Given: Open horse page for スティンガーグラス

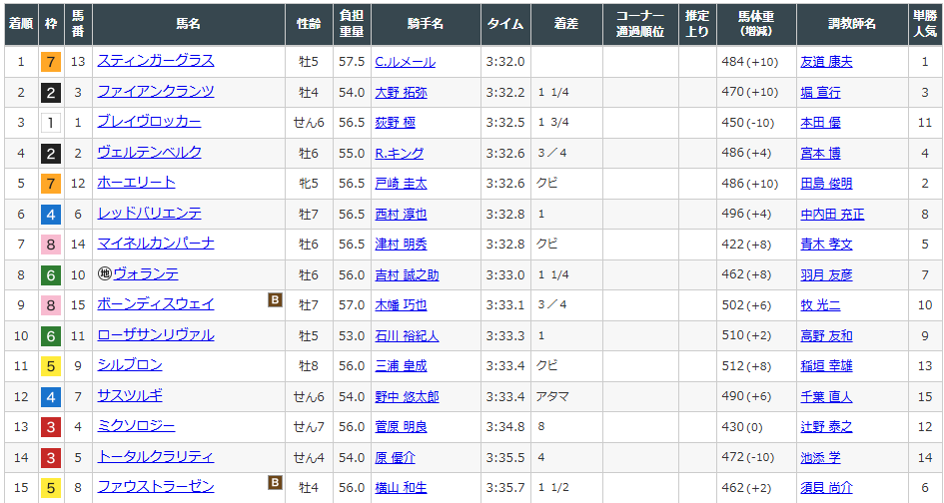Looking at the screenshot, I should (x=155, y=61).
